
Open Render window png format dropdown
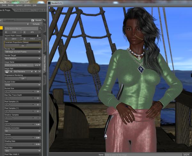[x=186, y=155]
